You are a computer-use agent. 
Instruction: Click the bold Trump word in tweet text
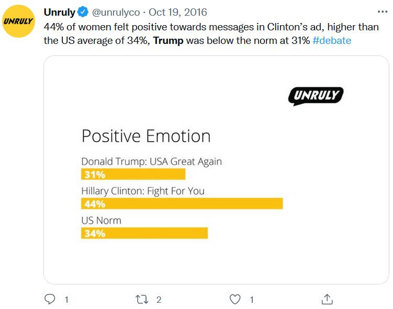click(x=169, y=40)
